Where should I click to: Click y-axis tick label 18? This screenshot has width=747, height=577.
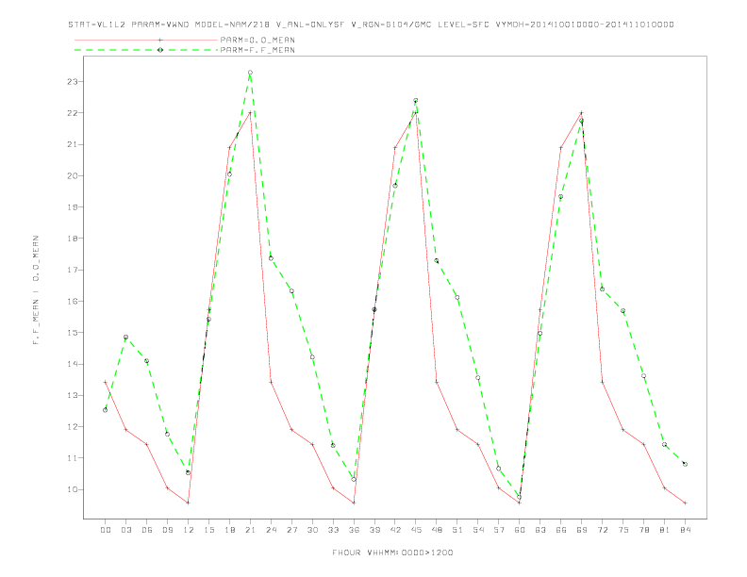point(73,239)
